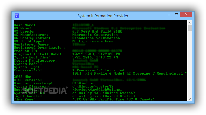Select the 'OS Manufacturer:' label
The image size is (206, 115).
click(x=31, y=35)
